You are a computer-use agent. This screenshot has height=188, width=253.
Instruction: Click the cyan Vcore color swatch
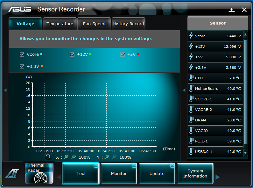(41, 54)
